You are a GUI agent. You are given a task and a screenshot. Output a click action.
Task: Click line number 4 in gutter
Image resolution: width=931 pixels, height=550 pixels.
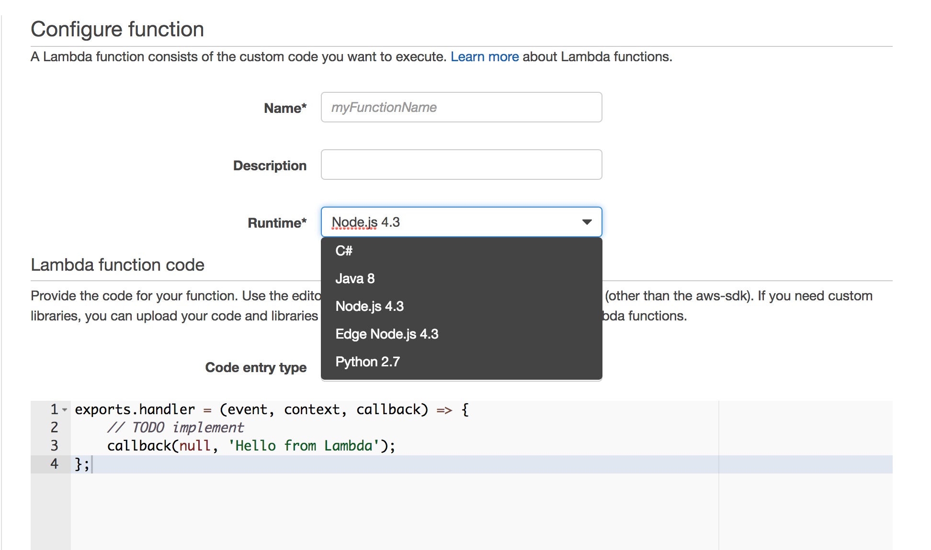click(x=54, y=464)
